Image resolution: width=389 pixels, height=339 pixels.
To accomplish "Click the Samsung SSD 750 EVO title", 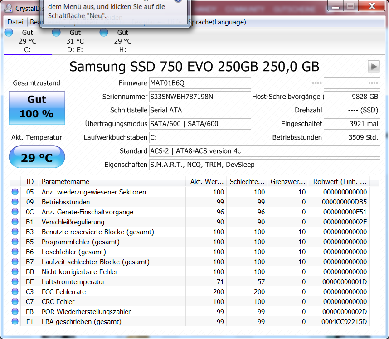I will coord(194,67).
